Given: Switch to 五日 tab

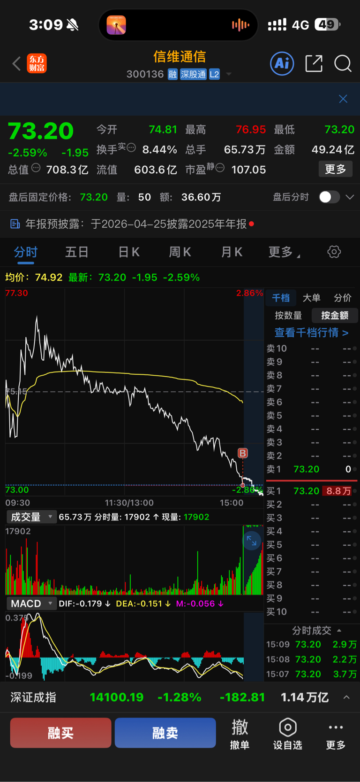Looking at the screenshot, I should 77,252.
